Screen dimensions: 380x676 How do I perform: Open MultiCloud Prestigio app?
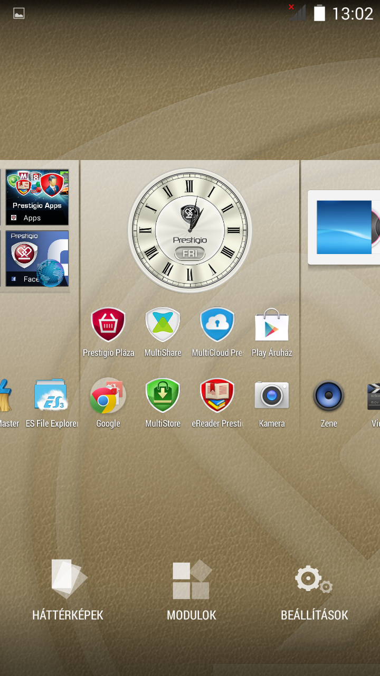217,332
